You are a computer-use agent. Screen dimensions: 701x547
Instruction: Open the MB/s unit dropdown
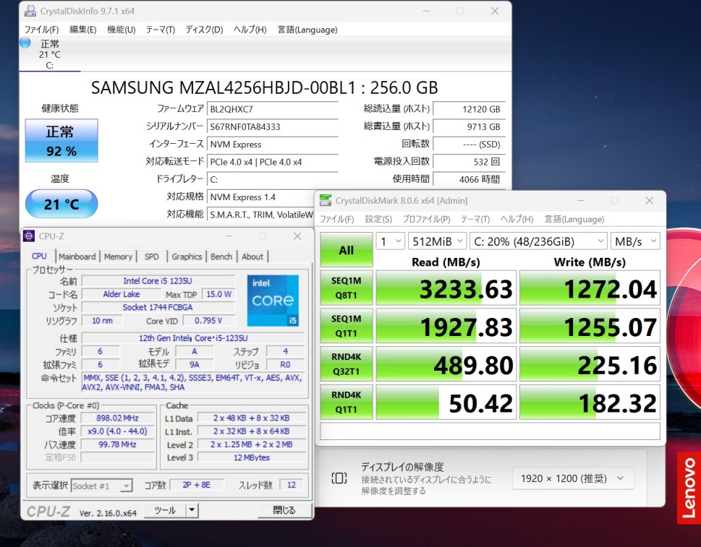coord(635,241)
